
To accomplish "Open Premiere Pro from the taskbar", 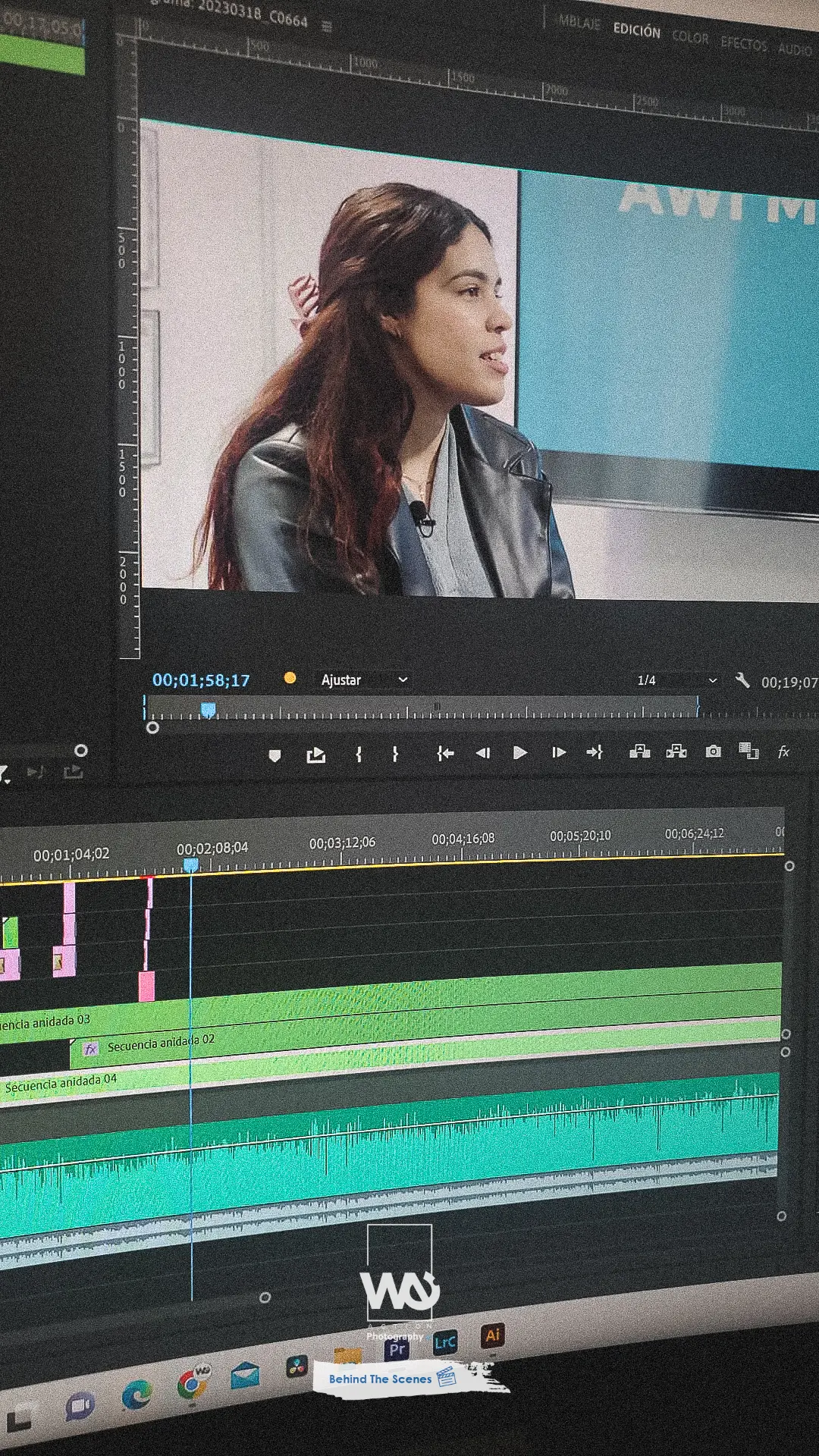I will [397, 1350].
